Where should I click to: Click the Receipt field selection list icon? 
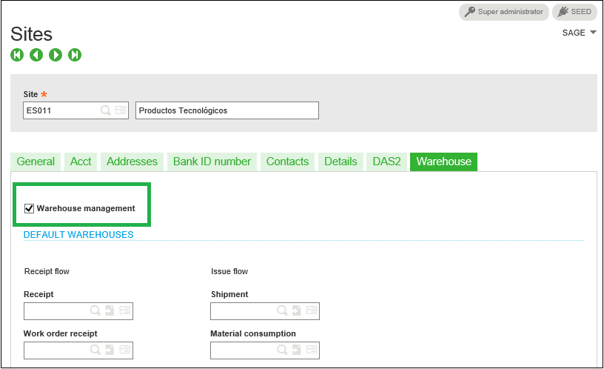(x=125, y=310)
